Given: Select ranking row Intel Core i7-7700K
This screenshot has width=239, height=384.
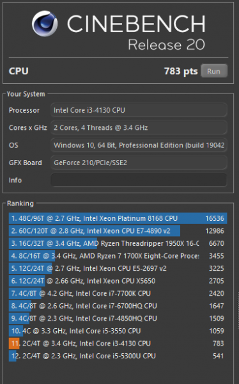Looking at the screenshot, I should (118, 293).
